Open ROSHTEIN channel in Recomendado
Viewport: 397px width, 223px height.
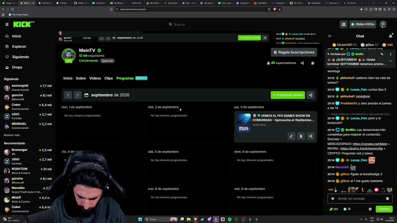tap(28, 171)
